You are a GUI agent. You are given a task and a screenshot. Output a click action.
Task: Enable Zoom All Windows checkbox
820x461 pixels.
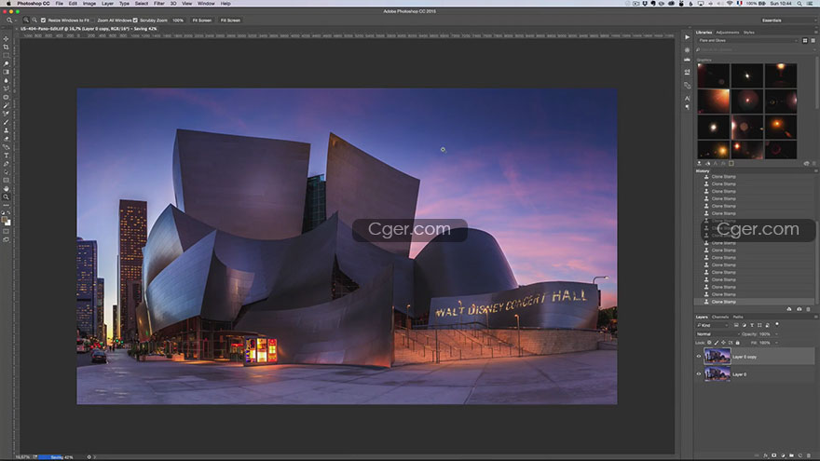[x=93, y=20]
